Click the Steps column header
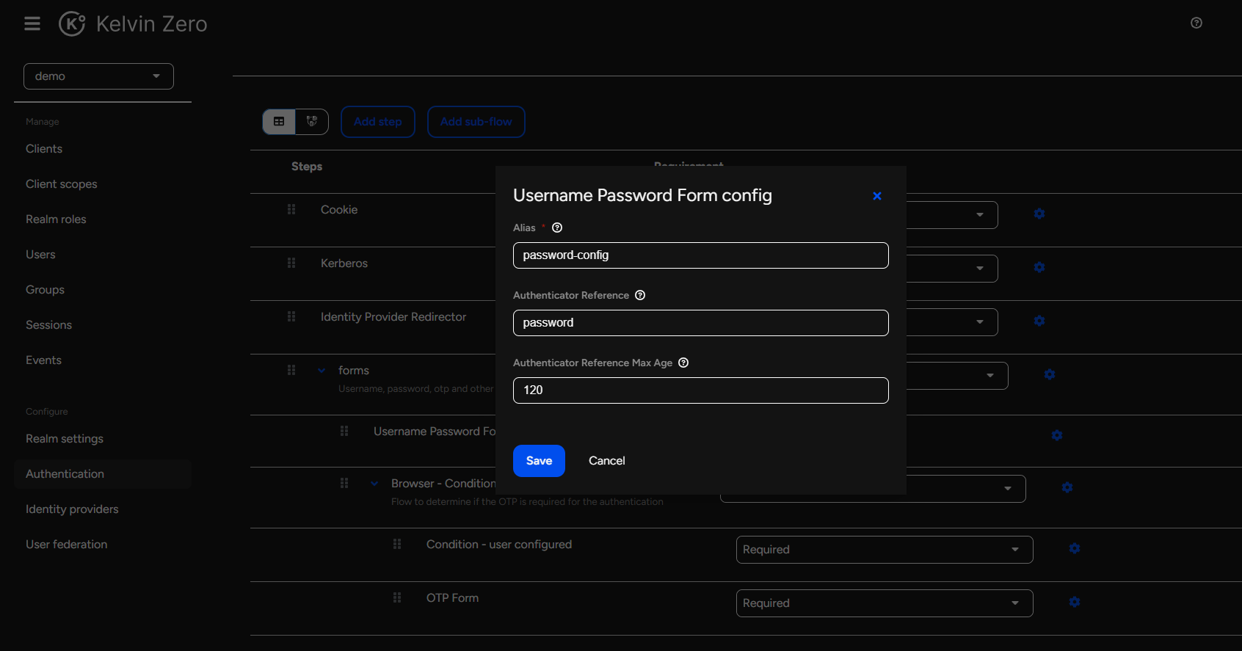 (307, 167)
